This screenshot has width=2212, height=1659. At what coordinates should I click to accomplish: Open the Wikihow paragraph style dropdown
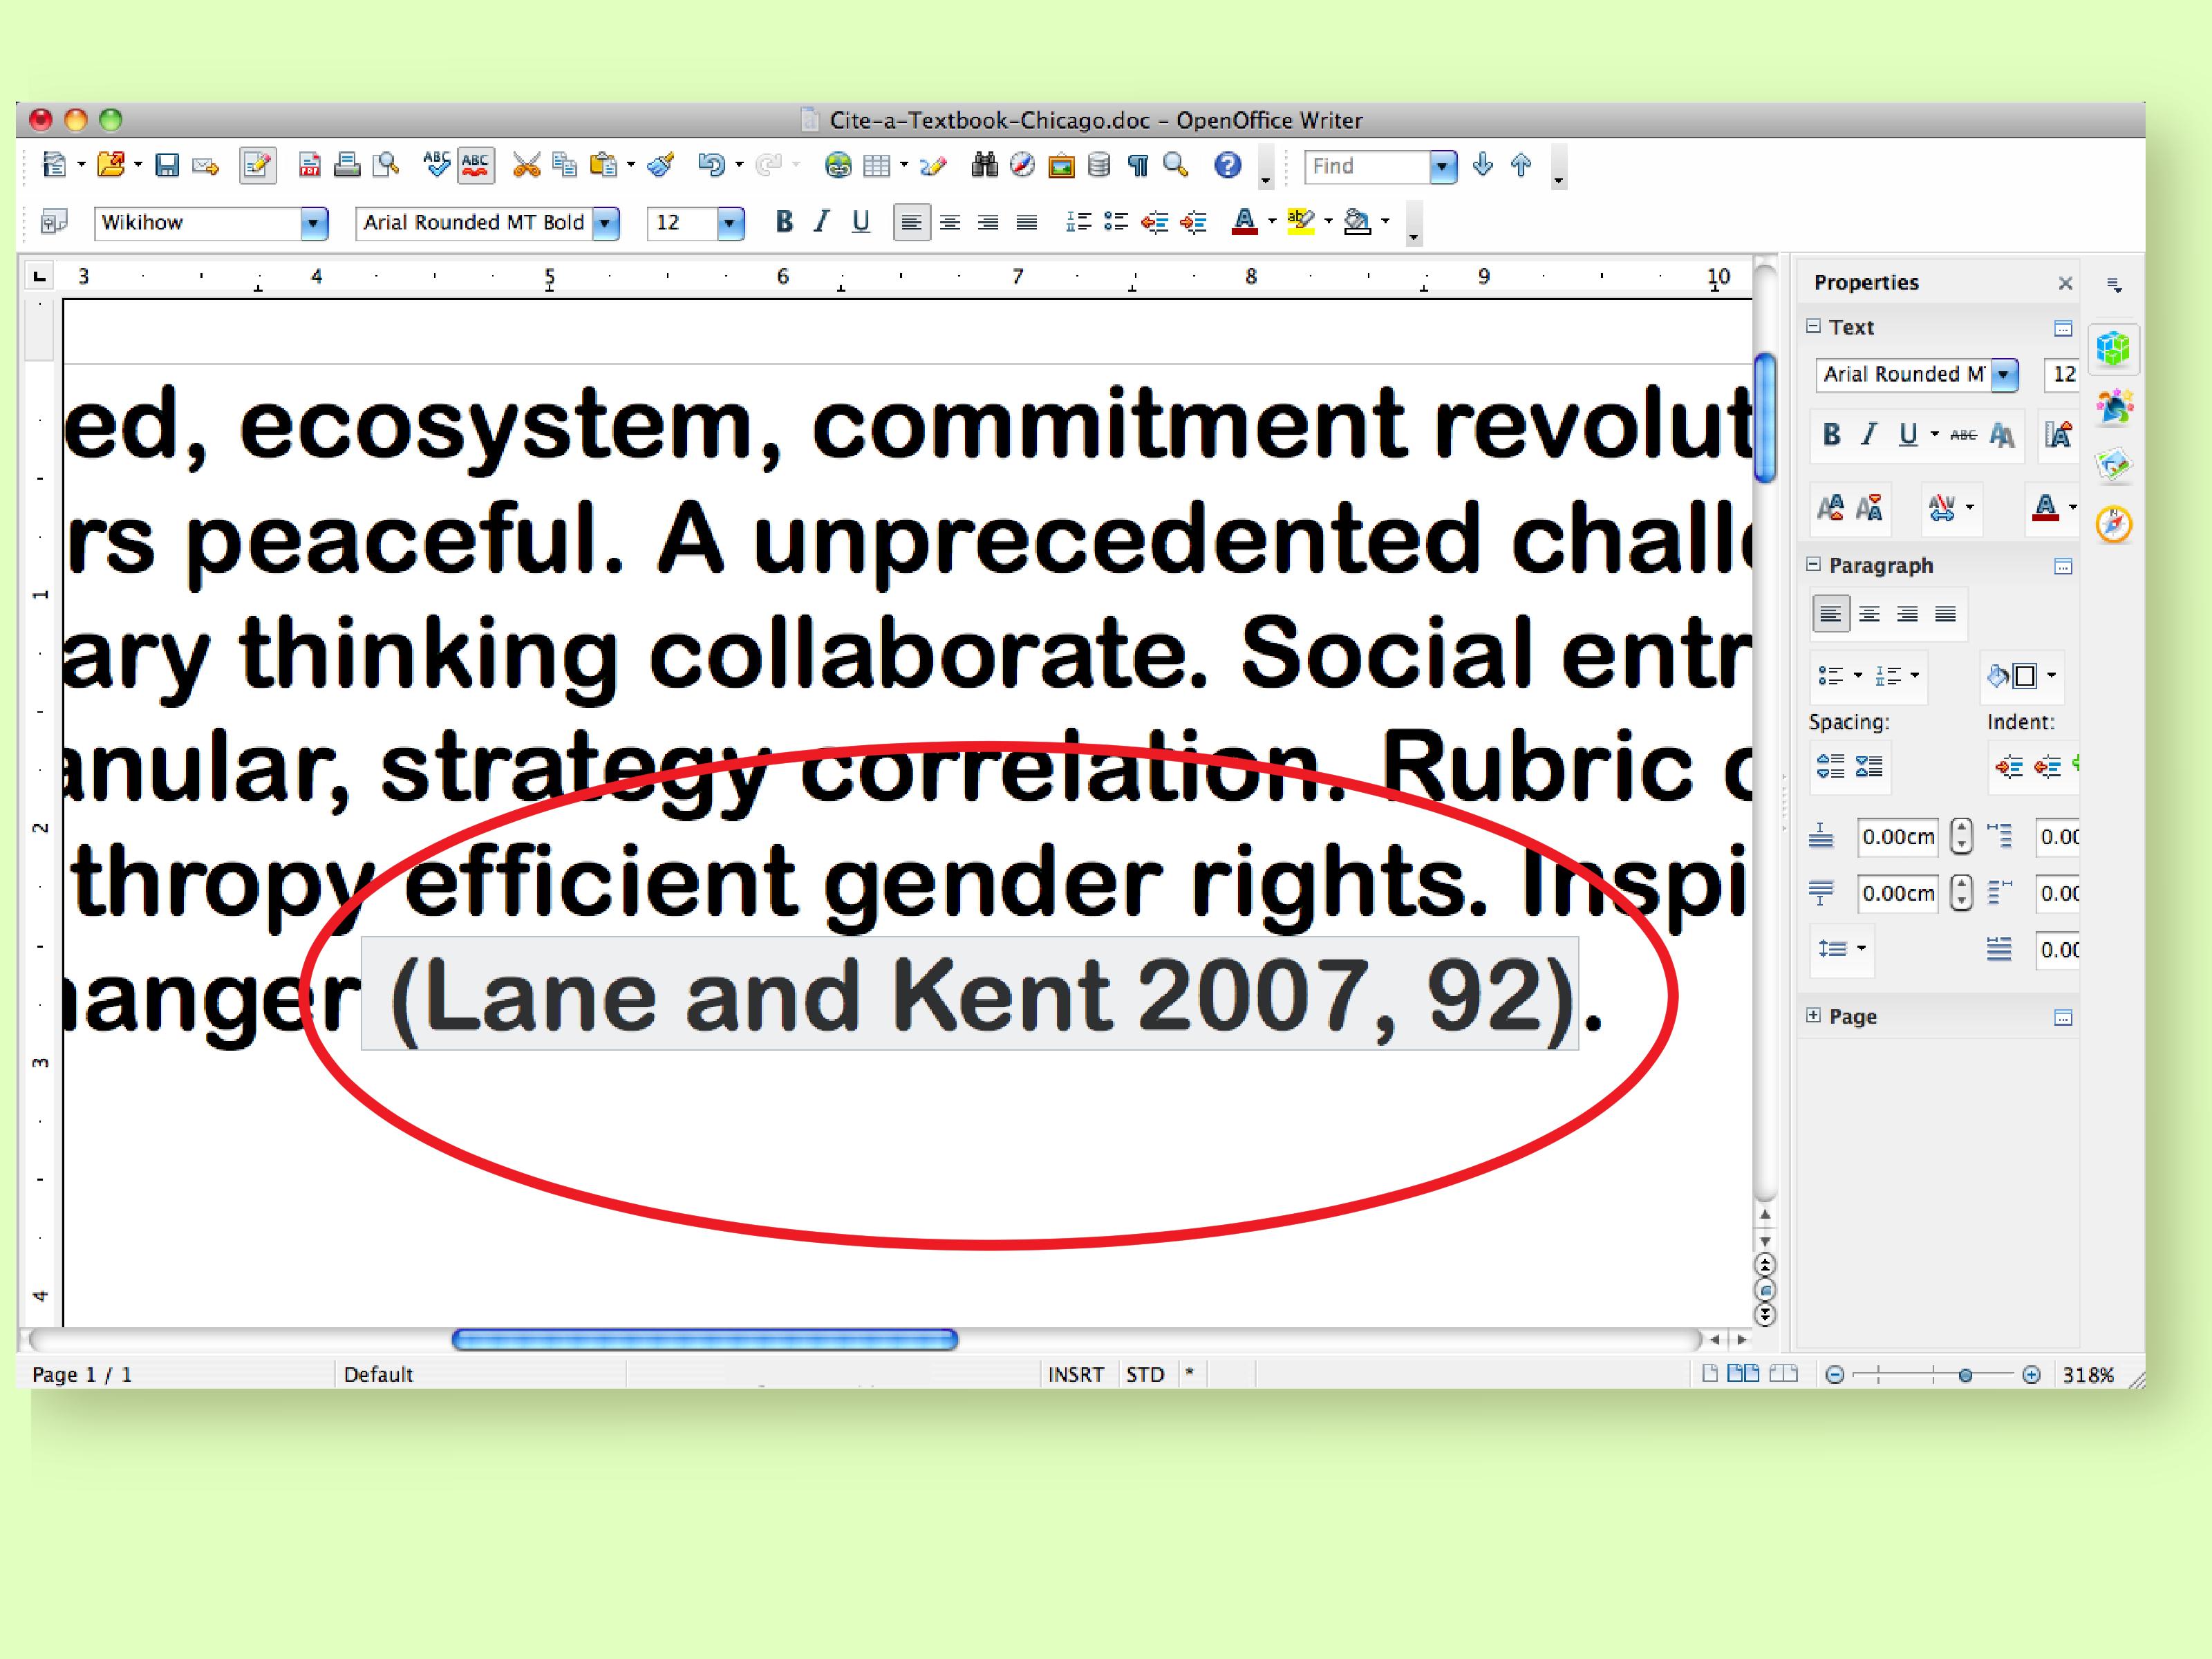point(314,223)
